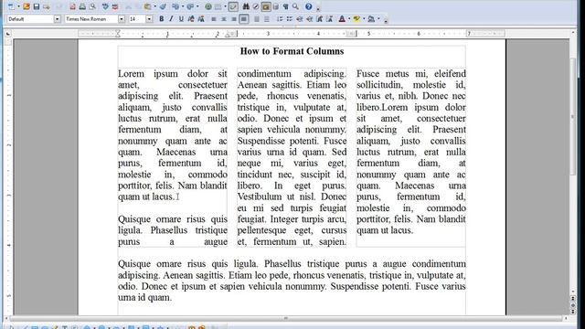Screen dimensions: 585x329
Task: Toggle Underline formatting
Action: 181,19
